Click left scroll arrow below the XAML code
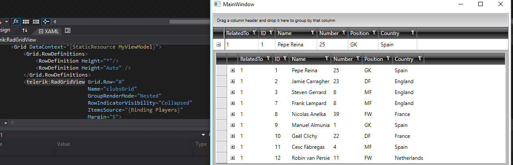This screenshot has height=165, width=513. click(x=12, y=123)
